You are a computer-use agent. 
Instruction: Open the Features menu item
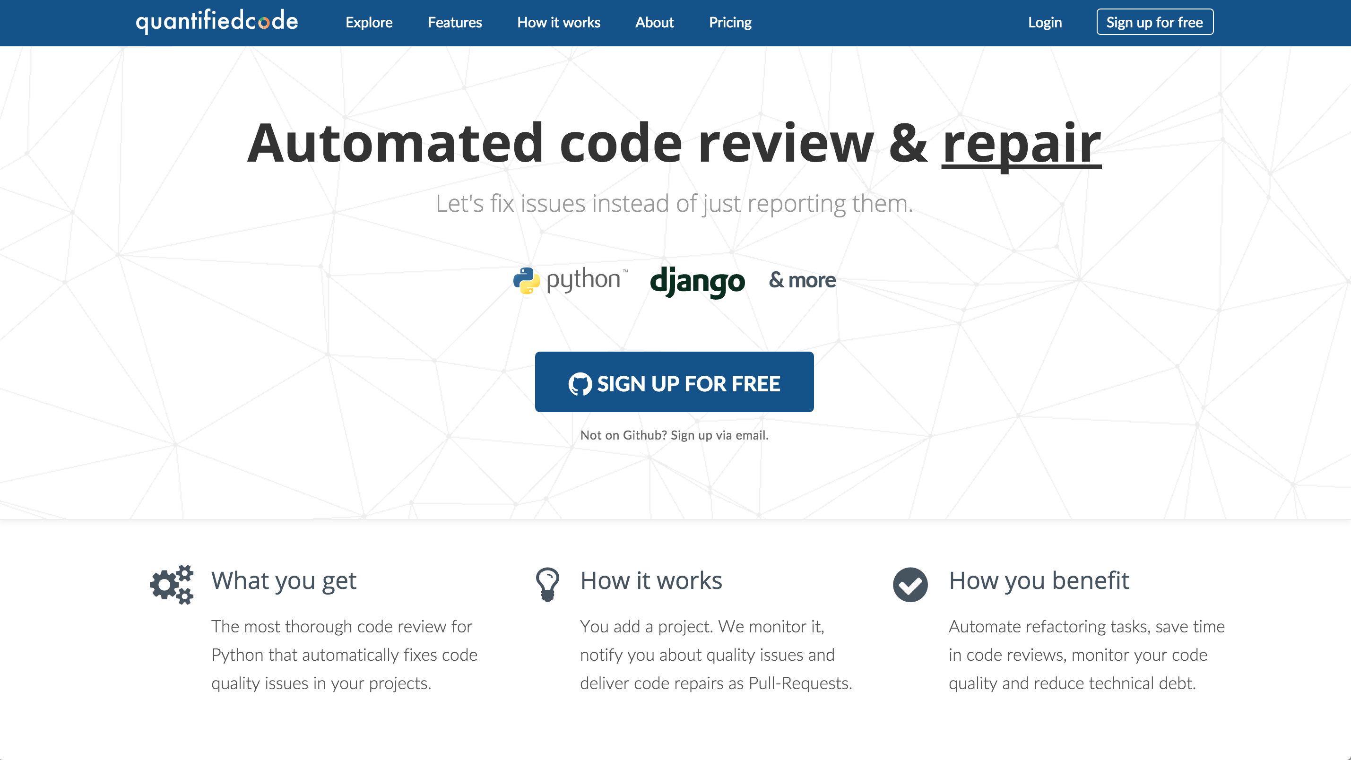click(454, 23)
